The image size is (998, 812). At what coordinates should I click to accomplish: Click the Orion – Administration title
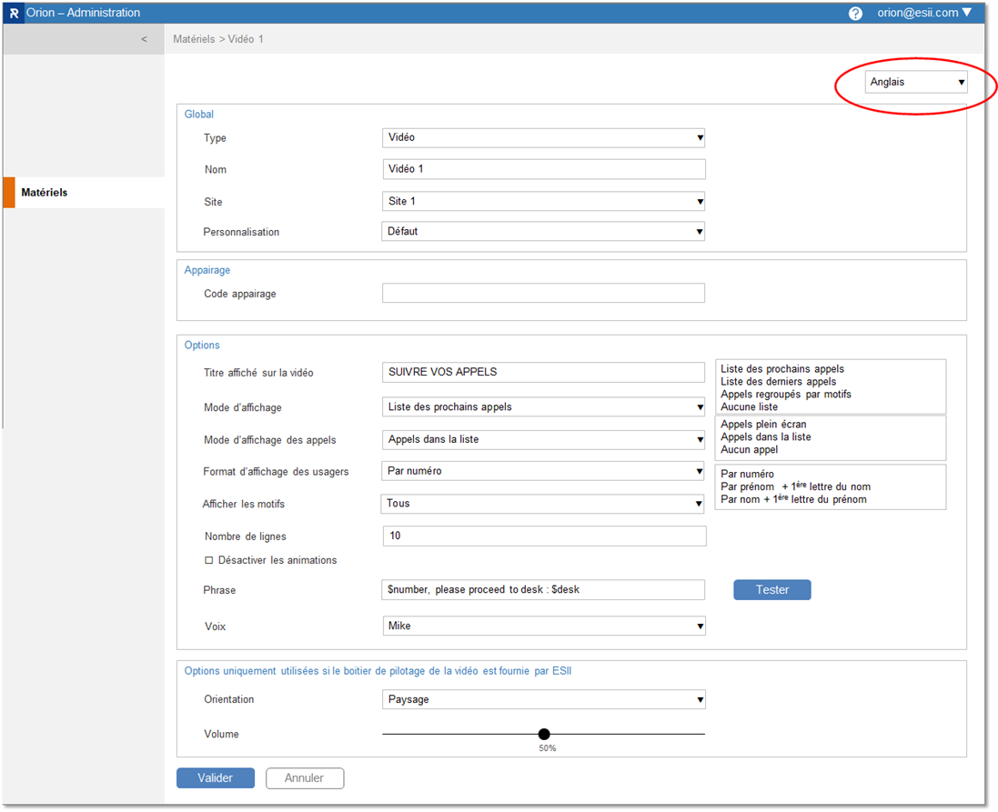tap(84, 13)
